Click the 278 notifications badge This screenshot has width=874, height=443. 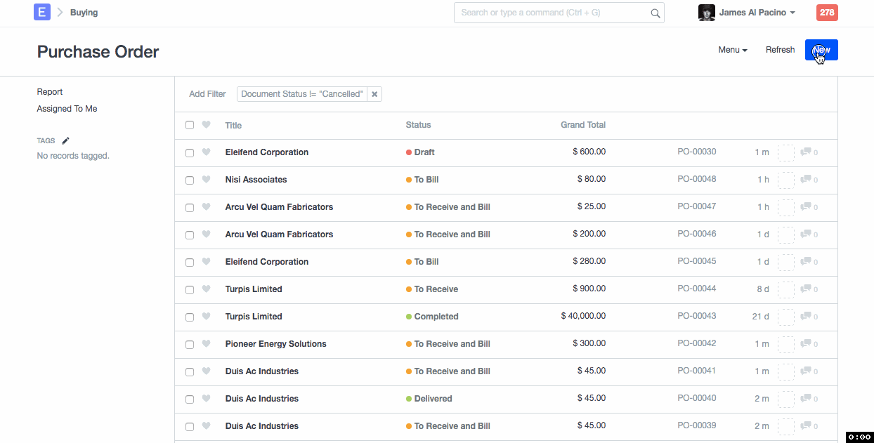(x=827, y=13)
